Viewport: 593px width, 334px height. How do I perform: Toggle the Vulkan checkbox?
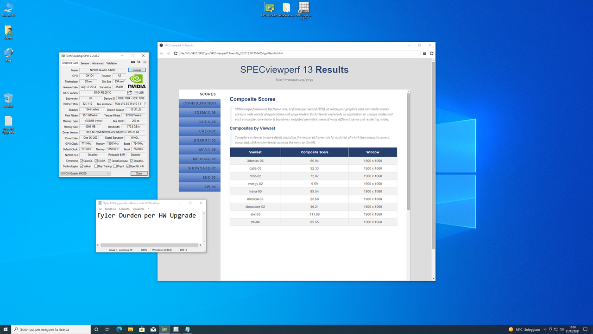pyautogui.click(x=82, y=166)
